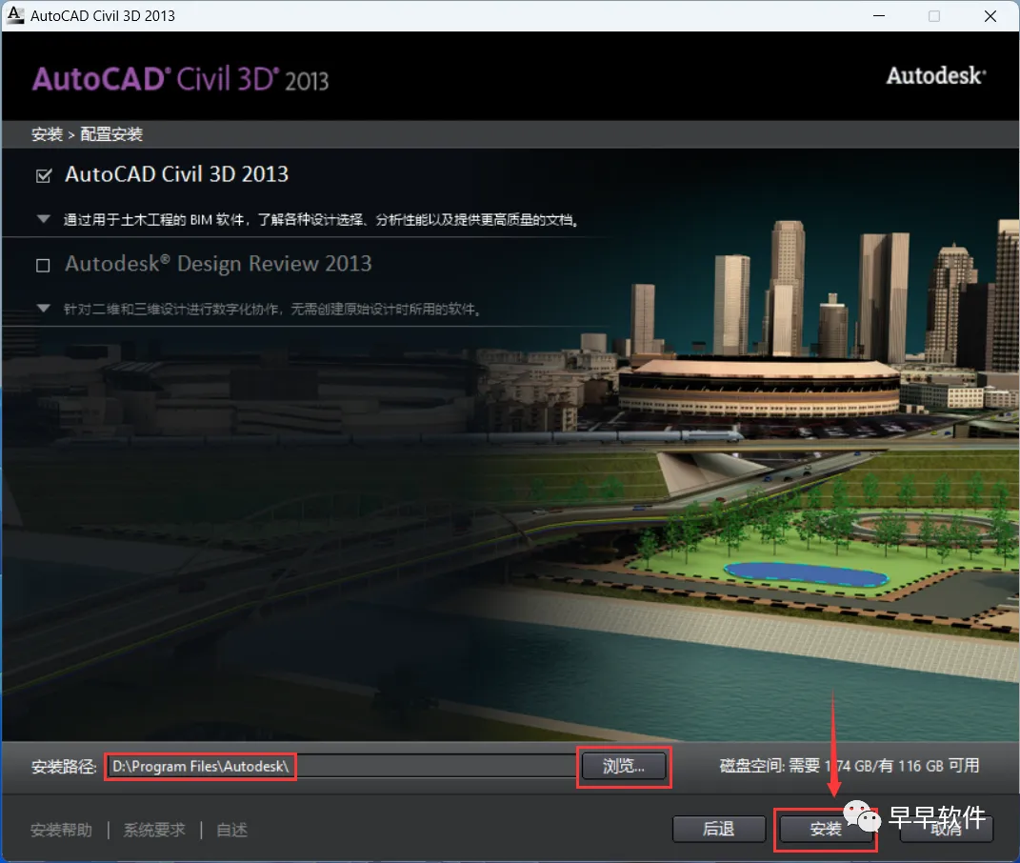Viewport: 1020px width, 863px height.
Task: Click the AutoCAD app icon in title bar
Action: click(x=14, y=15)
